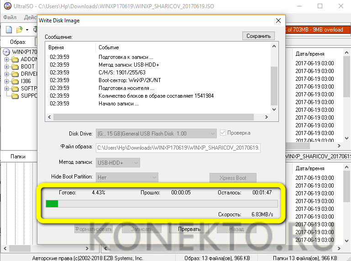
Task: Open the Hide Boot Partition dropdown
Action: point(127,177)
